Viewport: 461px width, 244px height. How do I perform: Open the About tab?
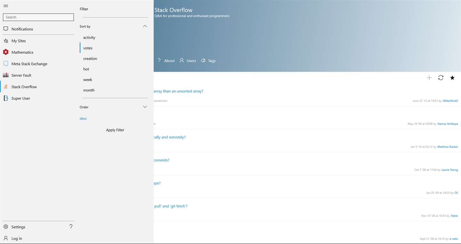(x=169, y=61)
